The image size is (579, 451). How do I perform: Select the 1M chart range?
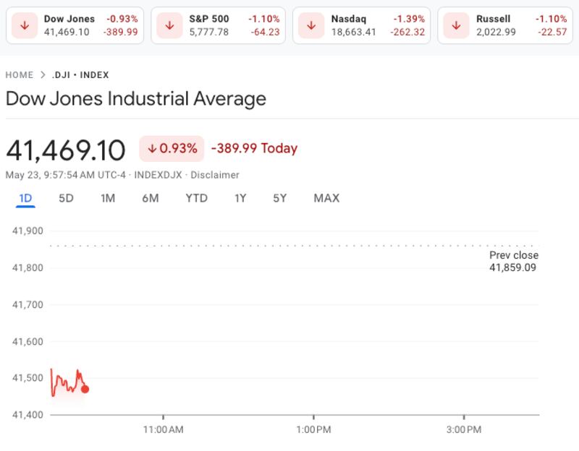click(108, 198)
